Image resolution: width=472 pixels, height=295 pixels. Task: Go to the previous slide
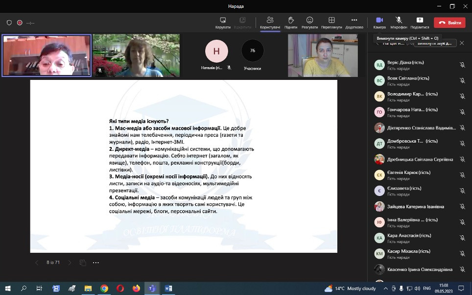[x=37, y=263]
